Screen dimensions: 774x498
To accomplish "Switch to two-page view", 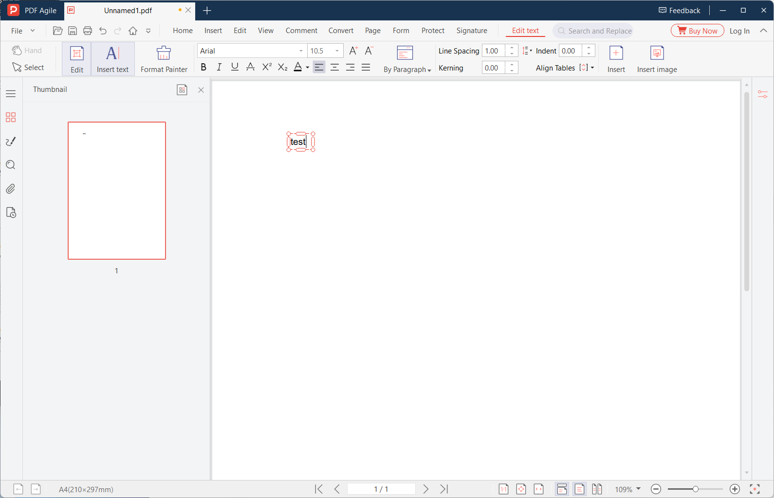I will click(x=597, y=489).
